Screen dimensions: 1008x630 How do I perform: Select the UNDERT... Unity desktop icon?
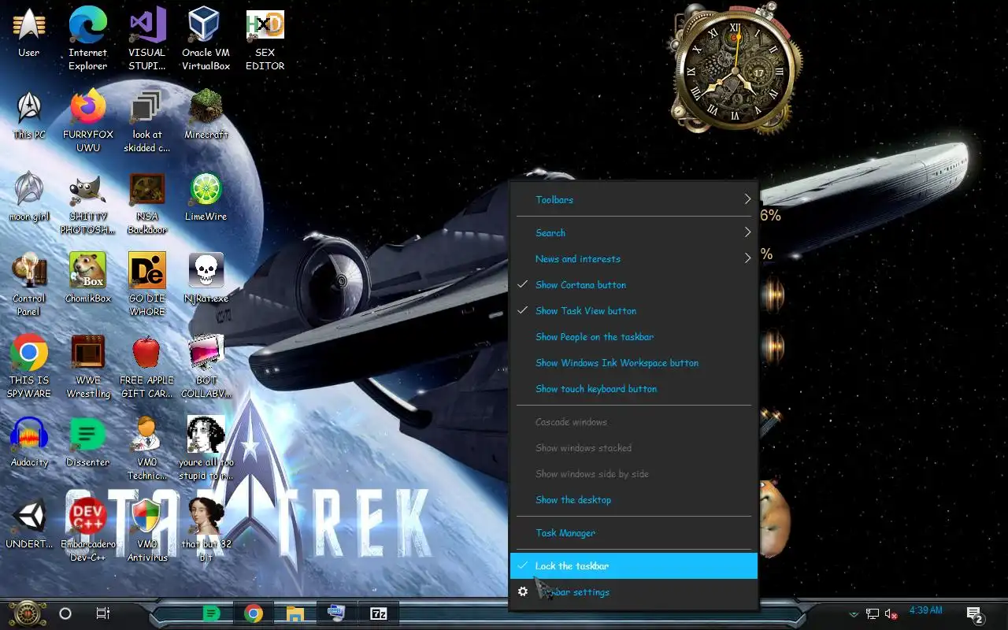[29, 524]
